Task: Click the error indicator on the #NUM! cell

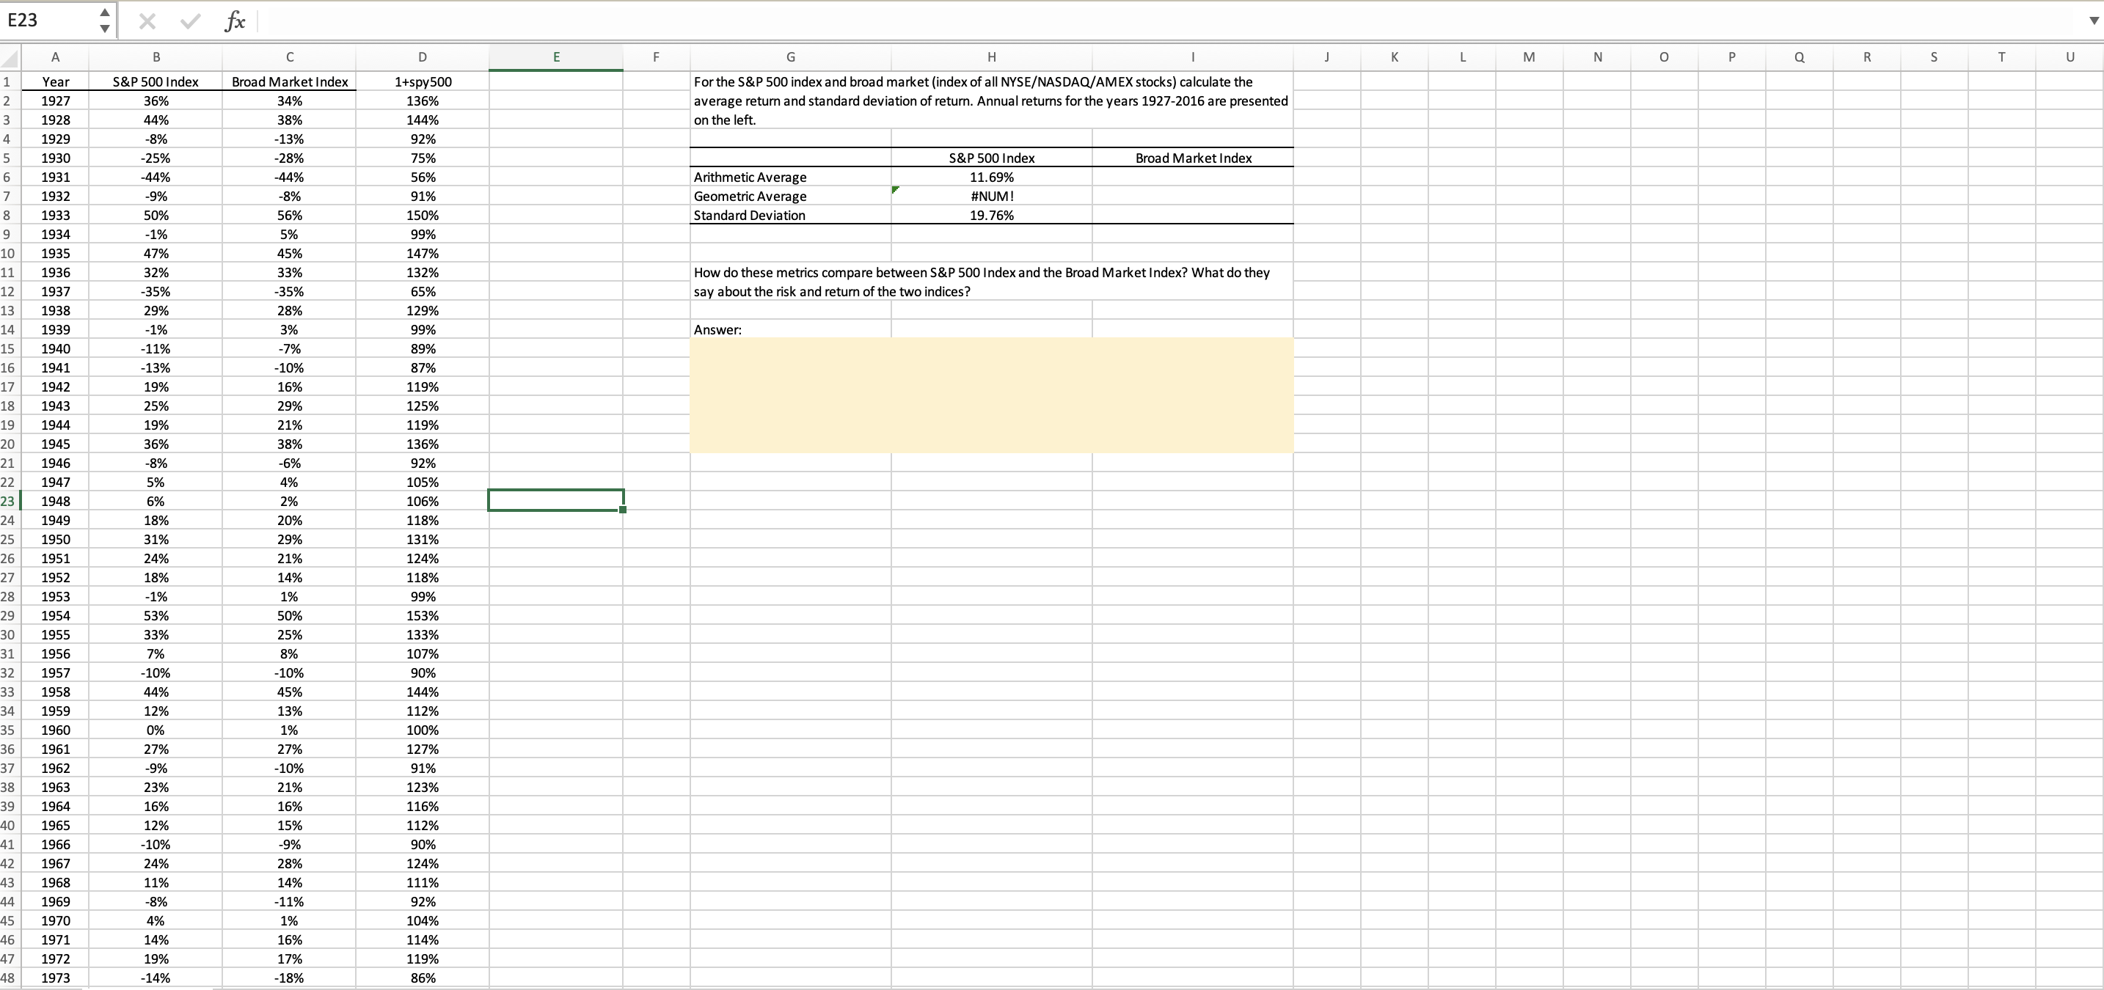Action: coord(895,191)
